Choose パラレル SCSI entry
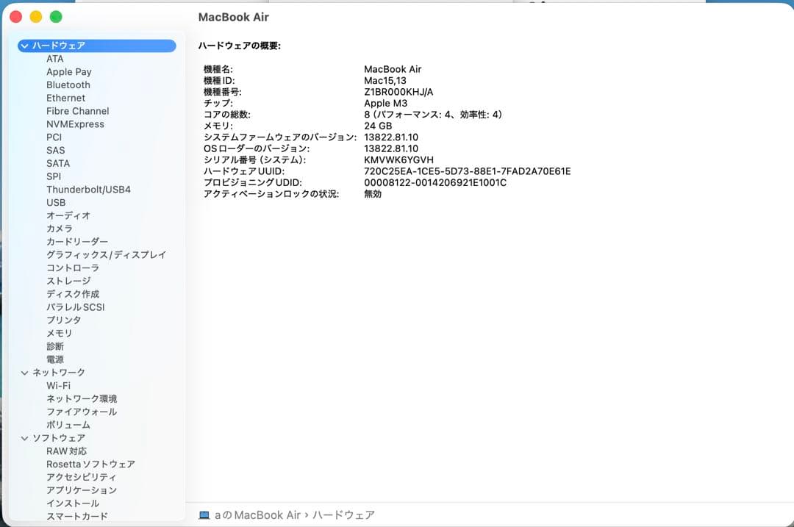 click(76, 306)
